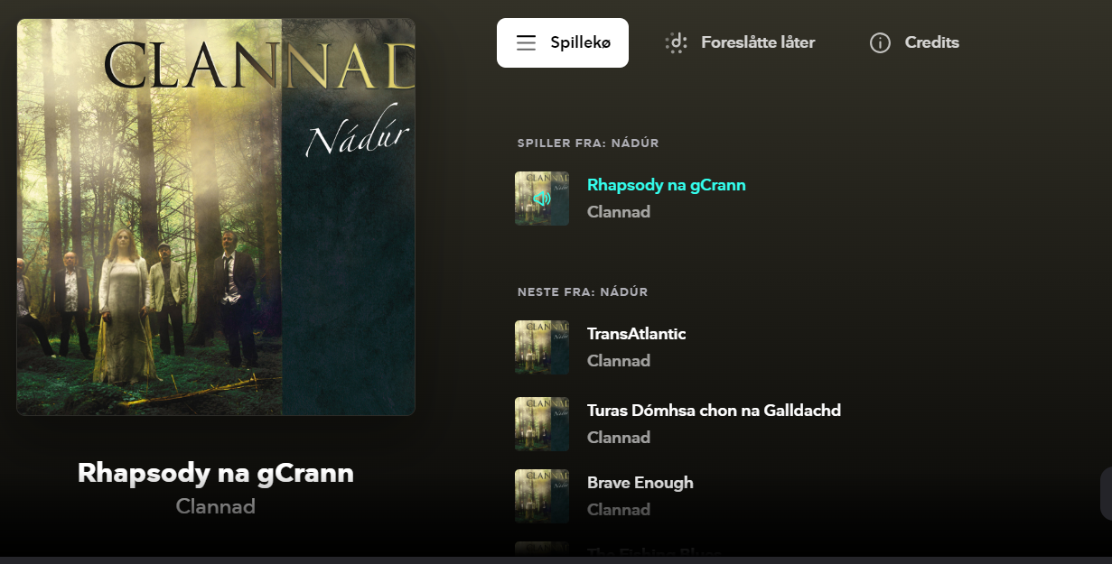Screen dimensions: 1112x564
Task: Open Clannad artist under Brave Enough
Action: pyautogui.click(x=619, y=510)
